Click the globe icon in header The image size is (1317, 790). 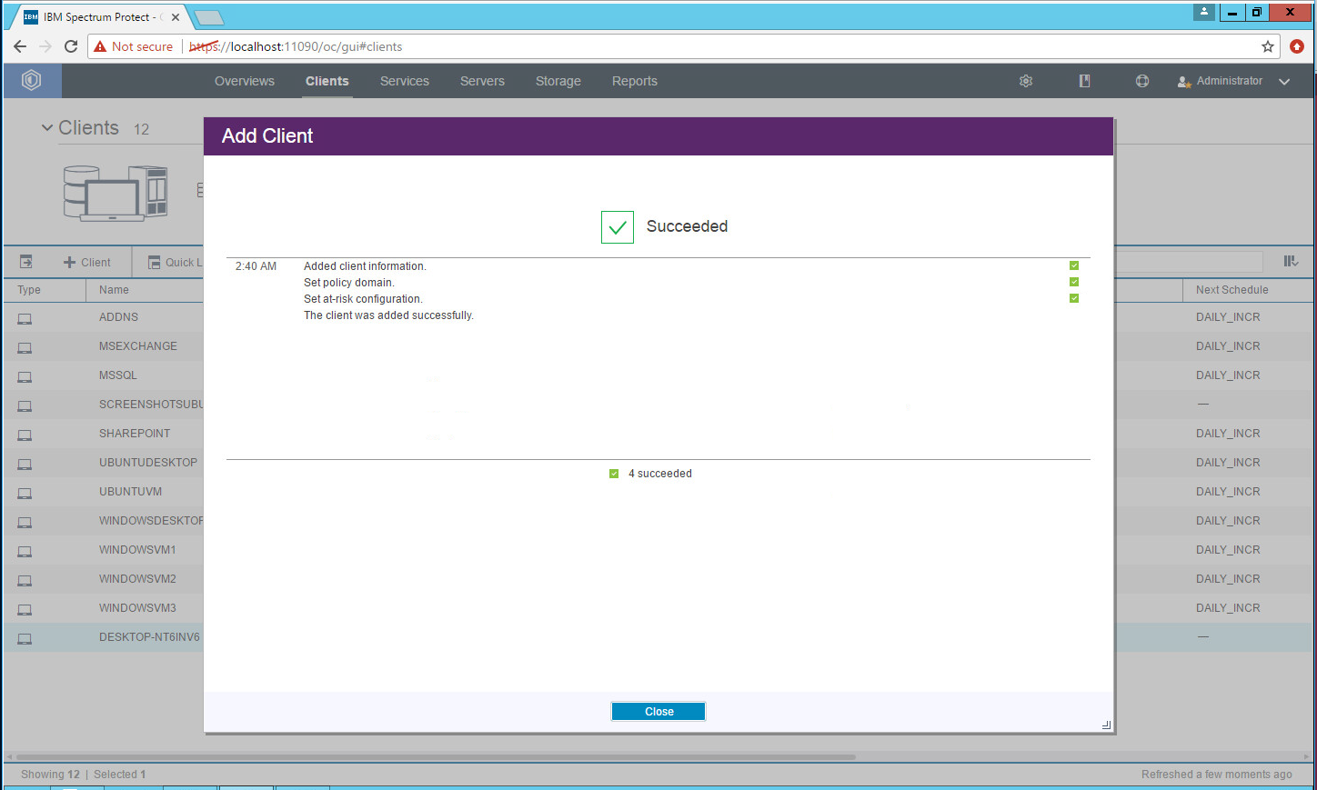click(1142, 81)
